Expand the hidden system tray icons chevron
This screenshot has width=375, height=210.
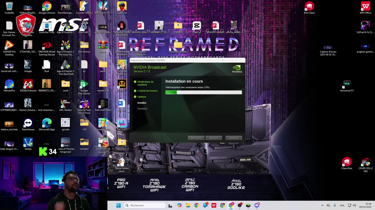tap(322, 205)
